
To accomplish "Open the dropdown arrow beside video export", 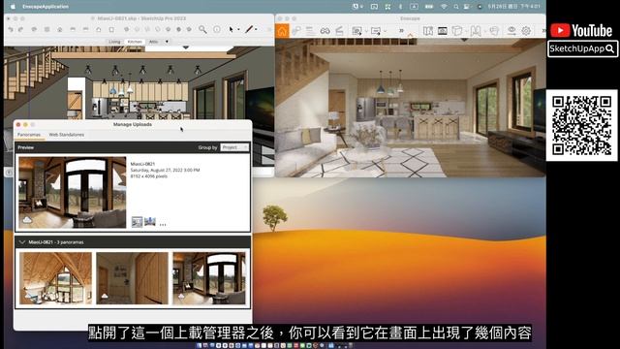I will click(x=386, y=31).
